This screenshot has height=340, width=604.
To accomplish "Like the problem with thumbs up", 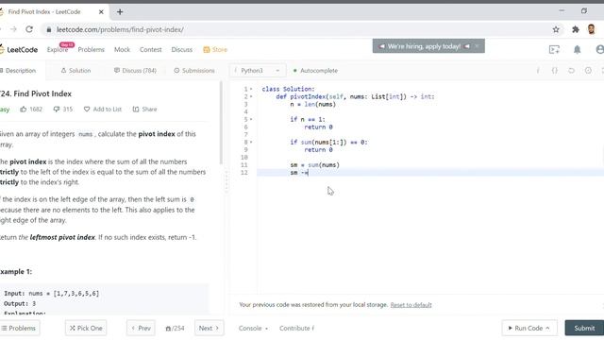I will [24, 110].
